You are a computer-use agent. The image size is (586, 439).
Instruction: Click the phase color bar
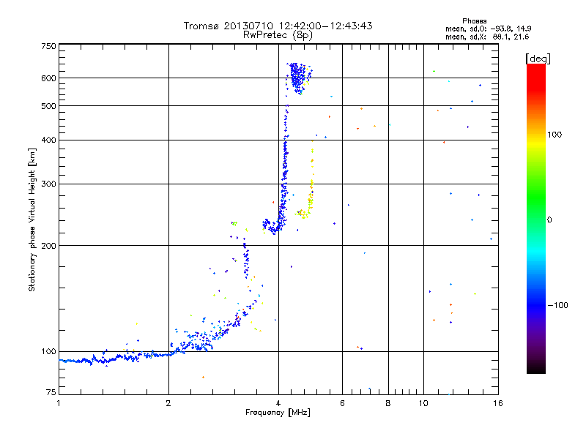tap(536, 218)
